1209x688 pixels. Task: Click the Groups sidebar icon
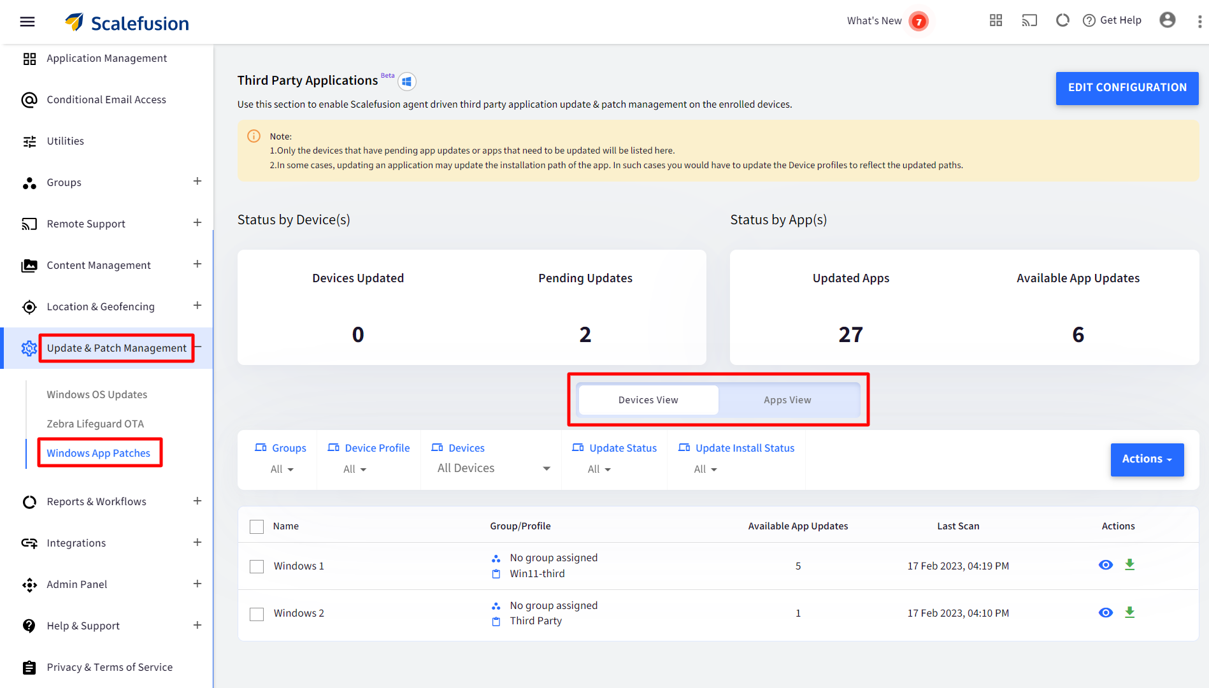tap(29, 183)
